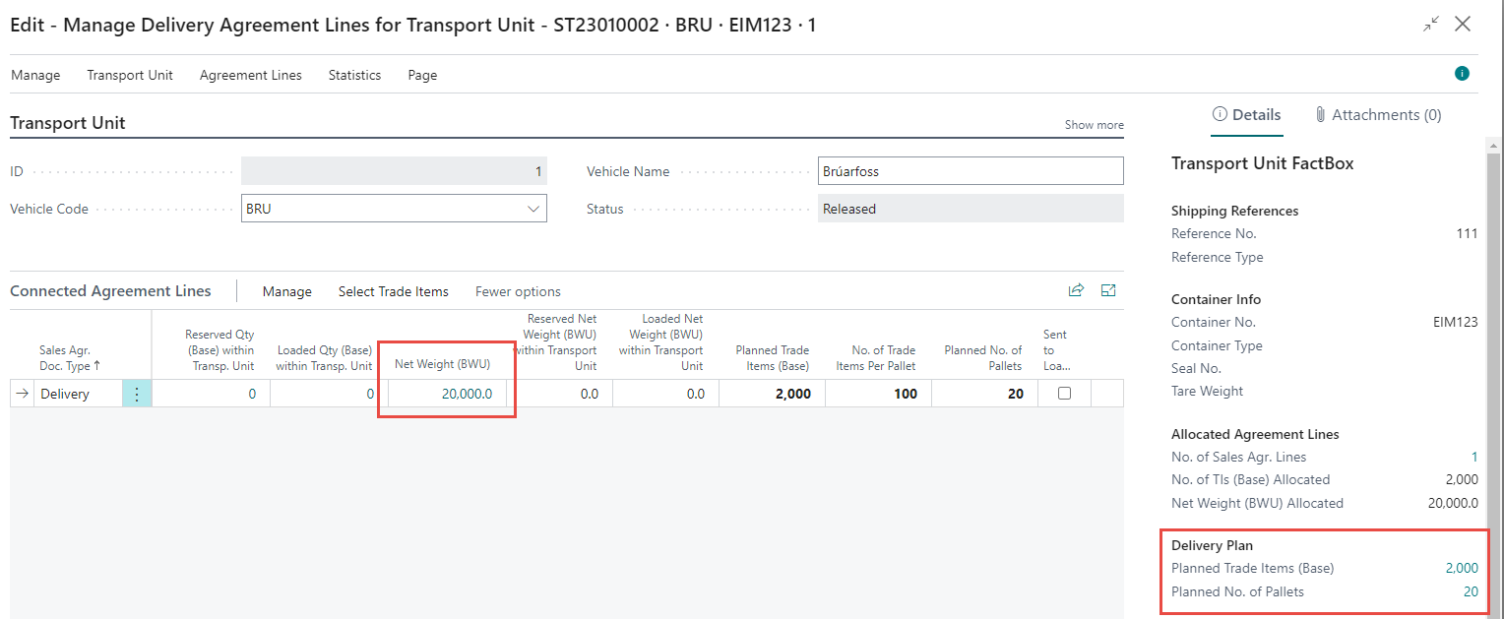Click Show more in Transport Unit section
The image size is (1504, 619).
(x=1094, y=125)
